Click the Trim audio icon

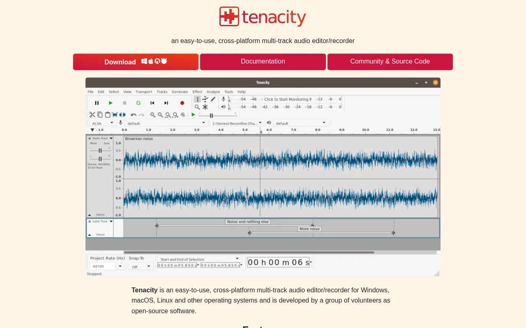point(115,115)
